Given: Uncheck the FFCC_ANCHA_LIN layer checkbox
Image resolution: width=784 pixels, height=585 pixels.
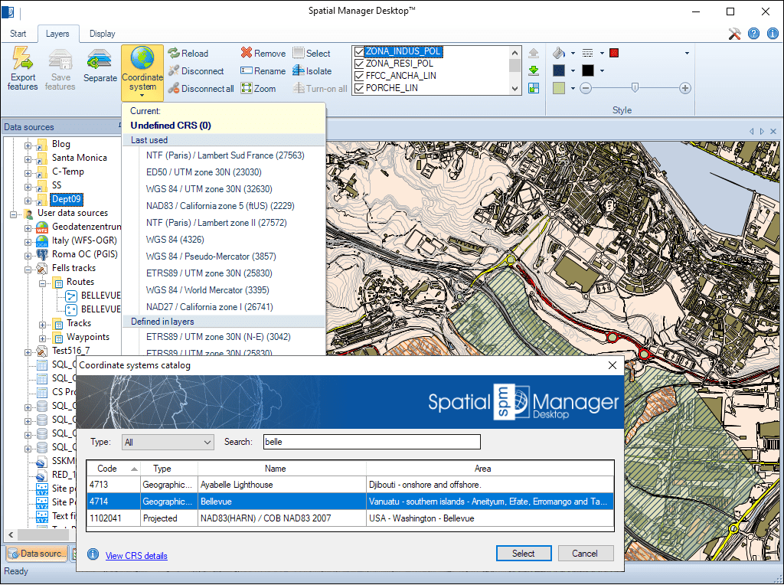Looking at the screenshot, I should tap(358, 76).
